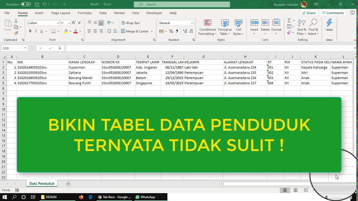Viewport: 358px width, 201px height.
Task: Switch to the Insert tab
Action: (39, 13)
